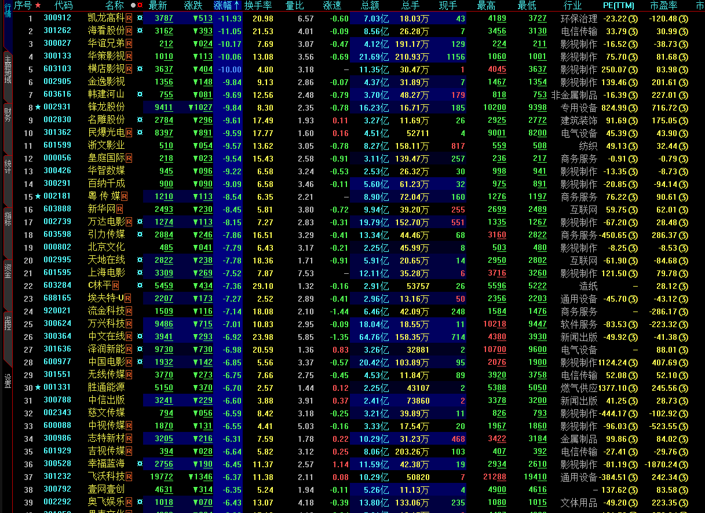This screenshot has width=705, height=513.
Task: Click the star marker on row 001331 胜通能源
Action: [38, 388]
